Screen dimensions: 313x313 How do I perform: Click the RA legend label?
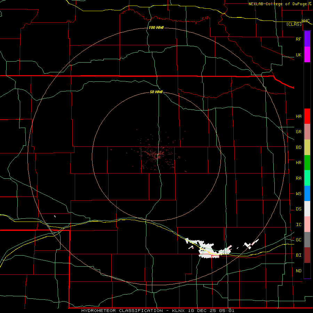pyautogui.click(x=298, y=178)
